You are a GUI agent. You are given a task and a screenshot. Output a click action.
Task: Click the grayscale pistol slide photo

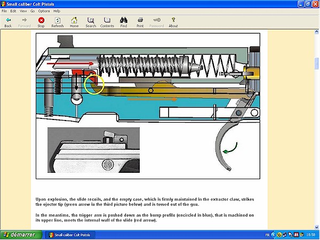click(94, 150)
